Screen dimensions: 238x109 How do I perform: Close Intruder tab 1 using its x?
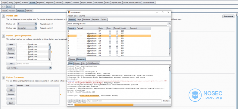click(5, 7)
